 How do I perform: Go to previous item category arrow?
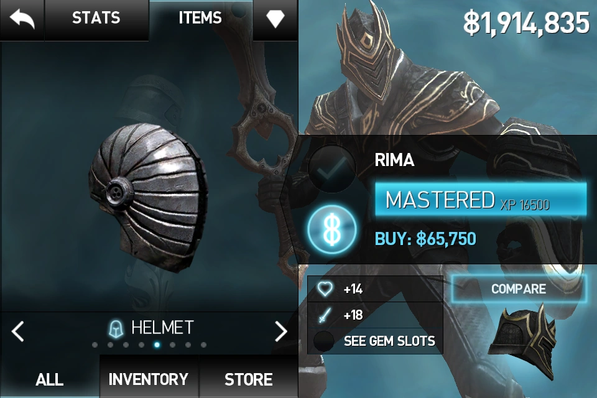[17, 331]
